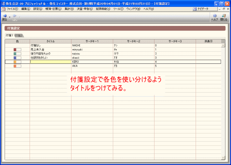The height and width of the screenshot is (165, 231).
Task: Click the KIIRO search key cell
Action: pos(92,62)
